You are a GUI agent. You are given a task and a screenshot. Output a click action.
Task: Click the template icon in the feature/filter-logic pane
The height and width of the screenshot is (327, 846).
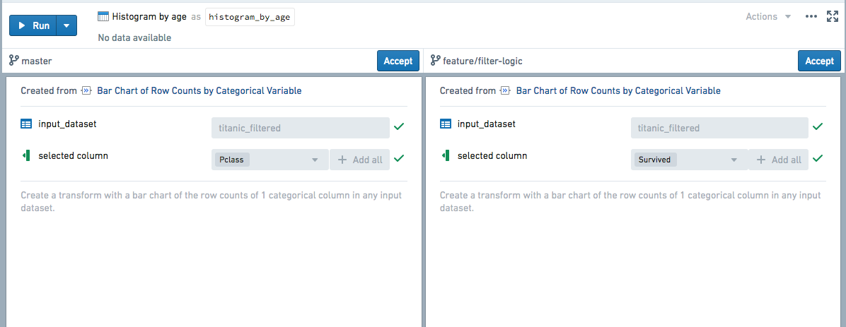click(506, 91)
